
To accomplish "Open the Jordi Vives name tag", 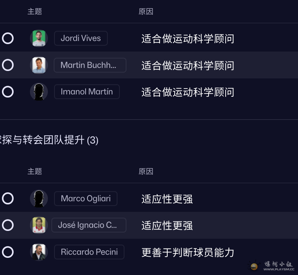I will pos(81,38).
